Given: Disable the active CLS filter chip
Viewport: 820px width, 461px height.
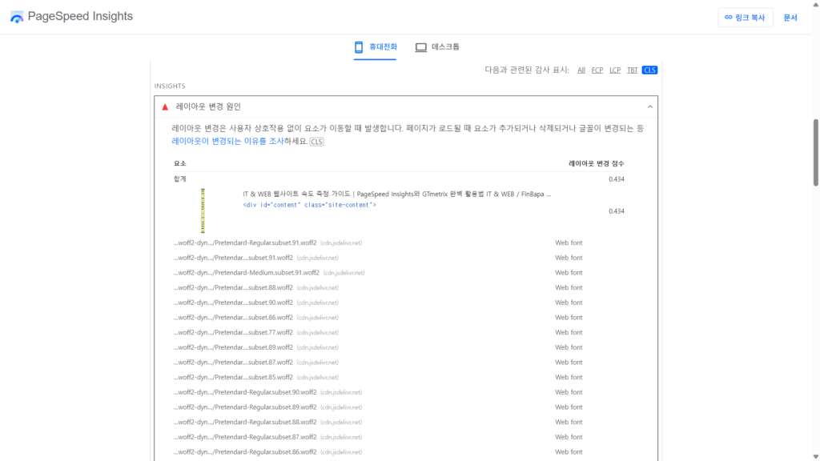Looking at the screenshot, I should click(649, 70).
